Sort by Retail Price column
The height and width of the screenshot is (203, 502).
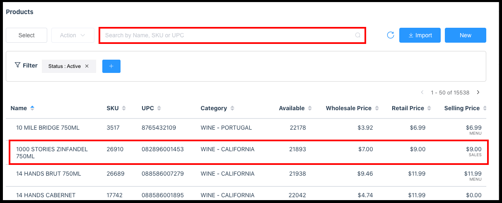[x=429, y=108]
